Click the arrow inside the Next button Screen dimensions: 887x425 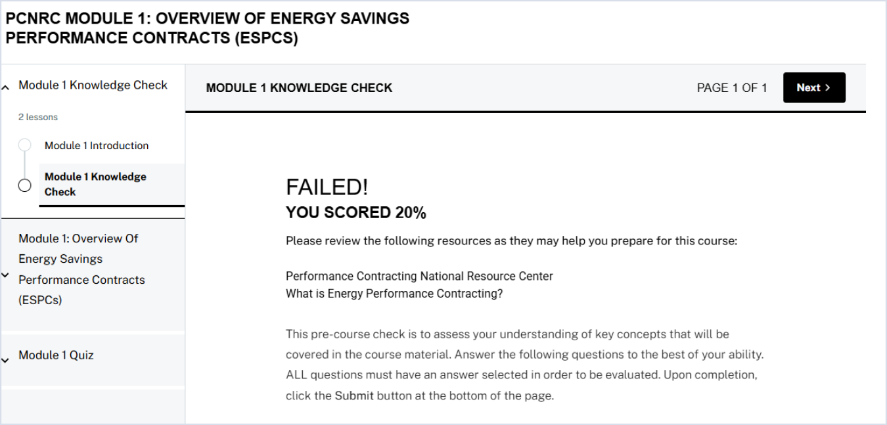tap(828, 88)
